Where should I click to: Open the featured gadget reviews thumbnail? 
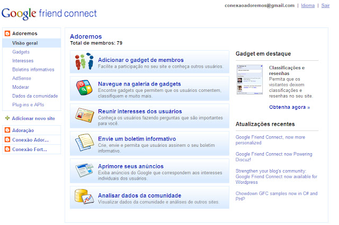(x=249, y=80)
